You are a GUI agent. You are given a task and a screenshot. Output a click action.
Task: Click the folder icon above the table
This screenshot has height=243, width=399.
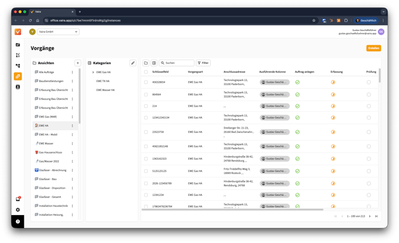(x=146, y=63)
